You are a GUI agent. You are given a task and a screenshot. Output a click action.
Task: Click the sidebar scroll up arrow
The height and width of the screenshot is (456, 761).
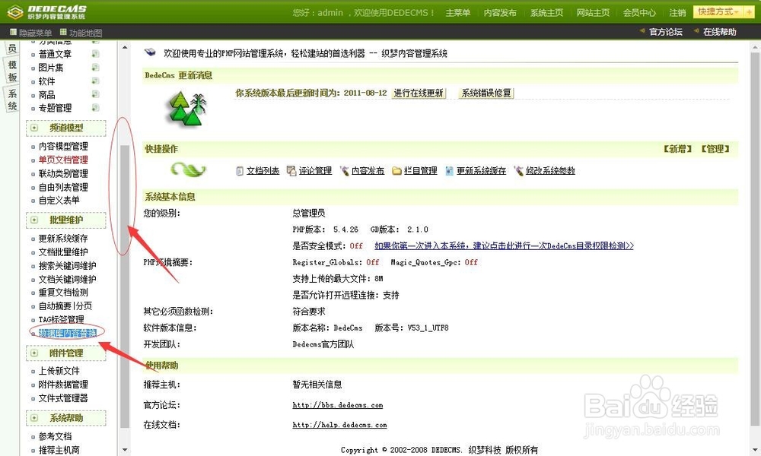125,47
